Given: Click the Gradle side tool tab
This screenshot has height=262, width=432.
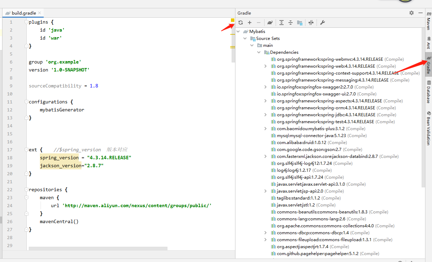Looking at the screenshot, I should [429, 65].
